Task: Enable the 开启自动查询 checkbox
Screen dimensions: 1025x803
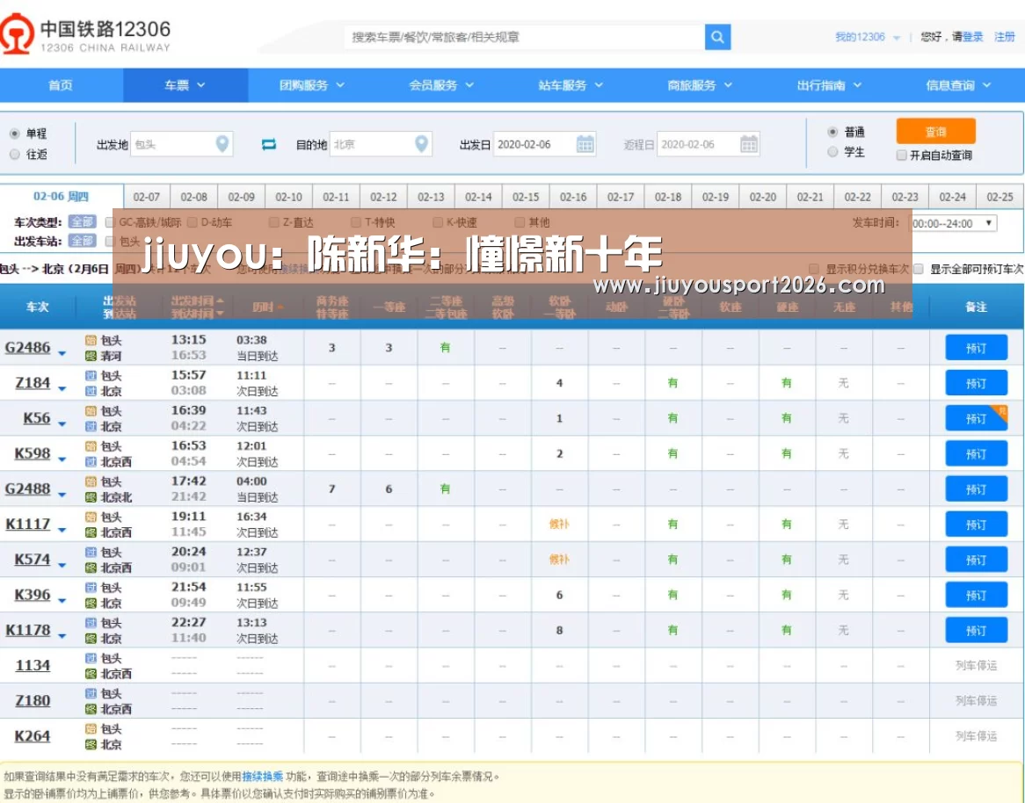Action: pos(901,156)
